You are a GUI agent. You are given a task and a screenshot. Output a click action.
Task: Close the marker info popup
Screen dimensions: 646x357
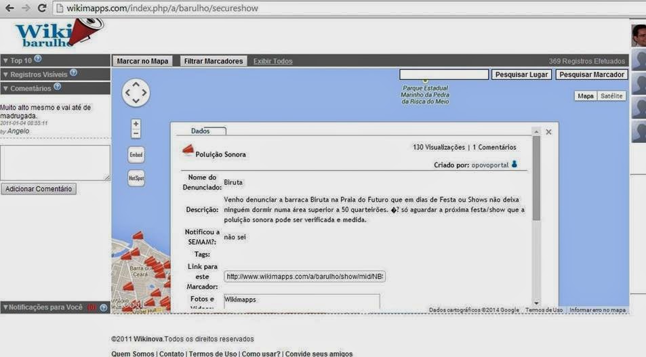click(x=548, y=132)
